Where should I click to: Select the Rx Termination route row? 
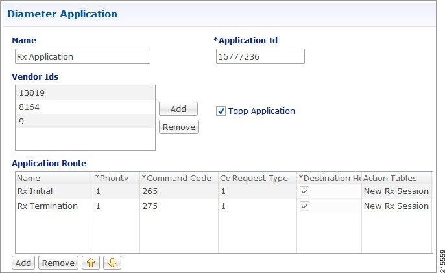(x=224, y=206)
